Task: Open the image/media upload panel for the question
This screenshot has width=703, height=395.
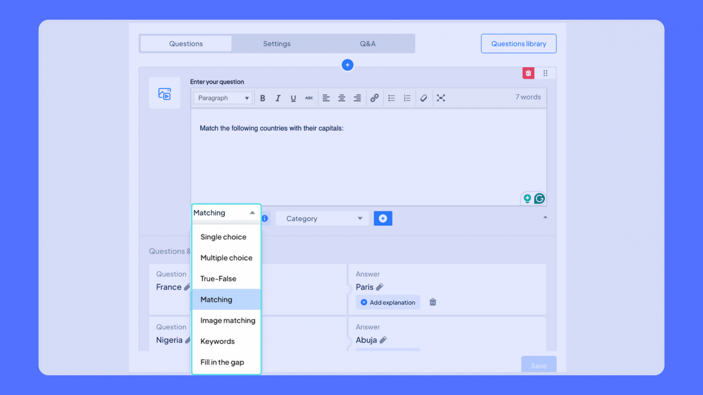Action: point(164,93)
